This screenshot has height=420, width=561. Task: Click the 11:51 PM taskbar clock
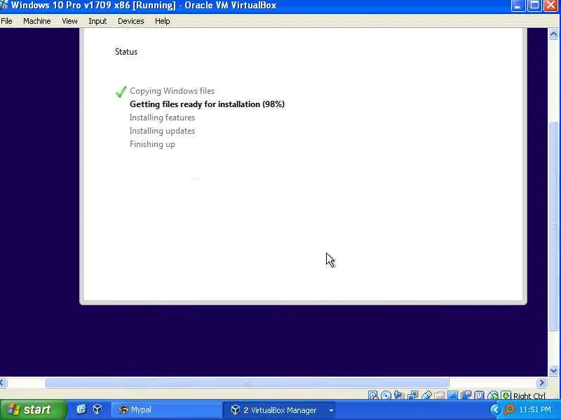[535, 409]
